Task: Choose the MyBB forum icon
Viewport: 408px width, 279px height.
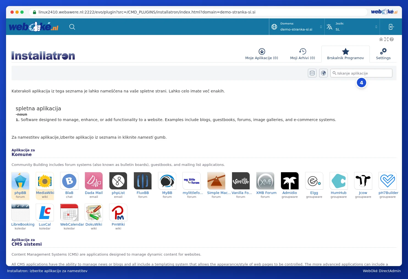Action: tap(167, 181)
